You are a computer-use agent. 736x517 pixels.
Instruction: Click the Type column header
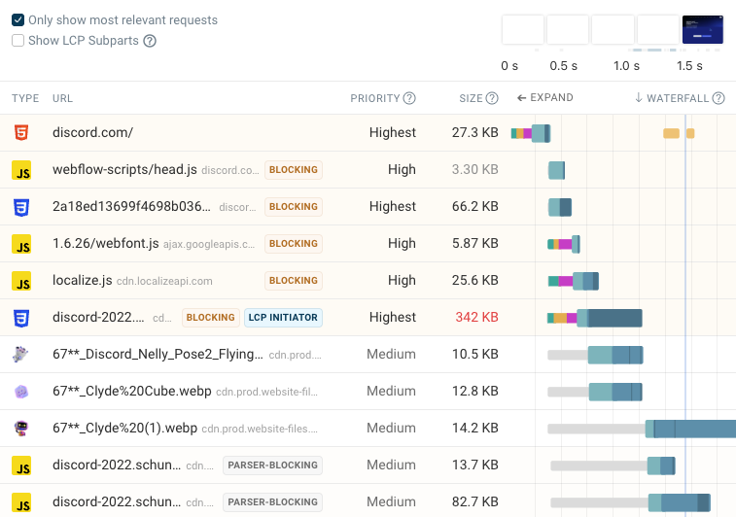(x=25, y=98)
